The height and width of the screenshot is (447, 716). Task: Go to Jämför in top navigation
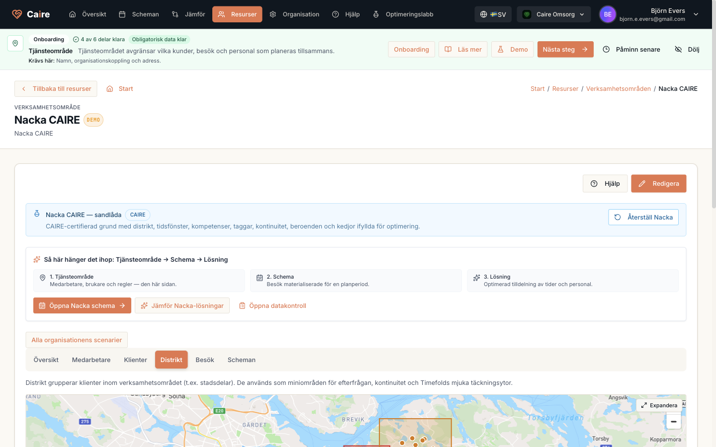188,14
